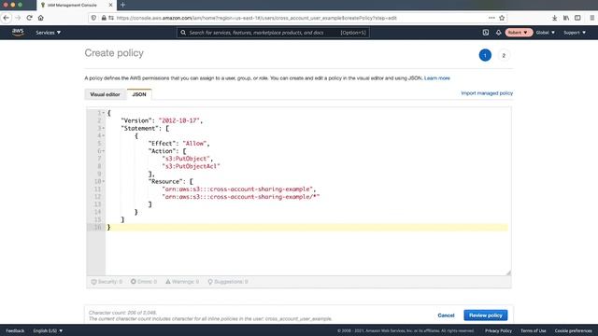
Task: Show Suggestions count in editor status
Action: (228, 282)
